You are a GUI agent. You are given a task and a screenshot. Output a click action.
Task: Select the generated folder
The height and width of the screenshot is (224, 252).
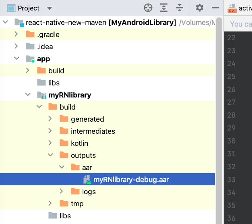(x=87, y=119)
